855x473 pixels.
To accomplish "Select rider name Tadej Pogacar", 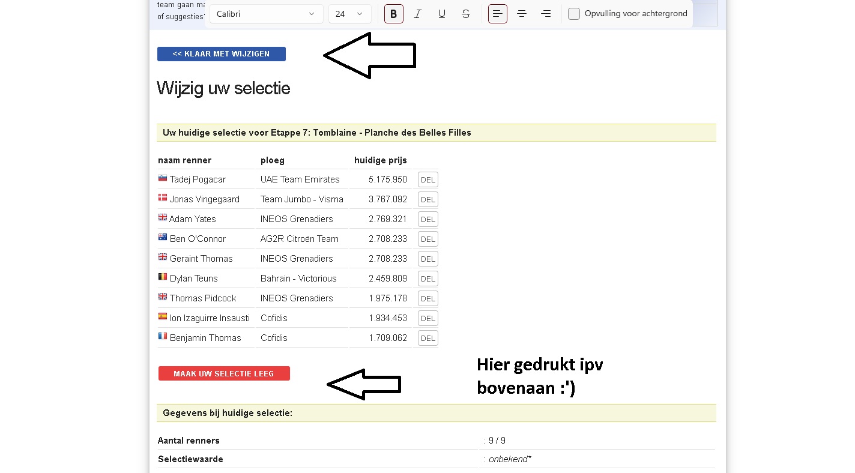I will 198,179.
